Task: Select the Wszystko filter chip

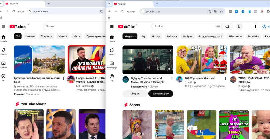Action: click(x=130, y=36)
